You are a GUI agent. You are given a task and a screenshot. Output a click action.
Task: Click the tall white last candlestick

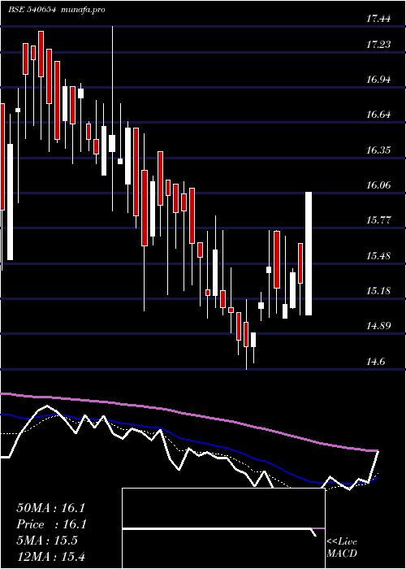tap(309, 254)
